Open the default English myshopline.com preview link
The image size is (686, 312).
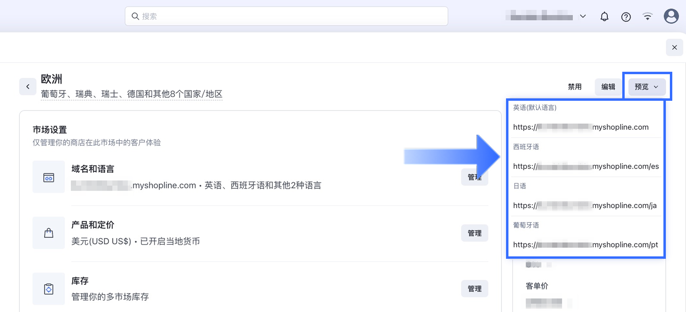tap(581, 127)
